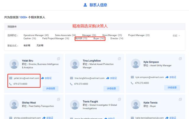Filter contacts with email (有邮箱)
The width and height of the screenshot is (189, 119).
(x=27, y=45)
